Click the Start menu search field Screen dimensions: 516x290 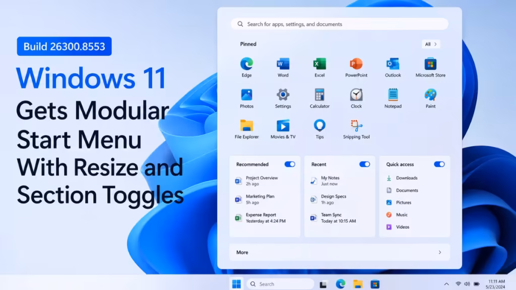(x=340, y=24)
